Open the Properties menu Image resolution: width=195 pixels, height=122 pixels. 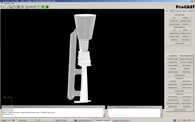7,3
